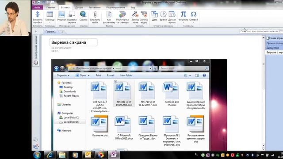Screen dimensions: 283x159
Task: Open Outlook from the taskbar
Action: pos(88,155)
